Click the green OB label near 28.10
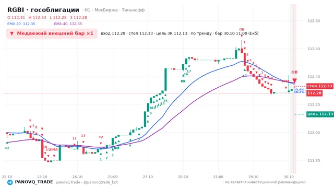The image size is (334, 188). tap(183, 81)
